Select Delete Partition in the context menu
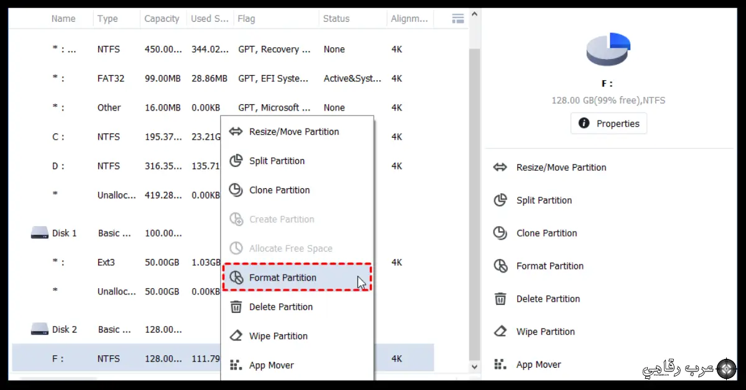Viewport: 746px width, 390px height. 280,307
